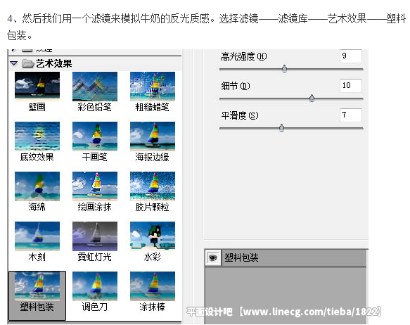Screen dimensions: 410x325
Task: Pick the 底纹效果 filter thumbnail
Action: 37,136
